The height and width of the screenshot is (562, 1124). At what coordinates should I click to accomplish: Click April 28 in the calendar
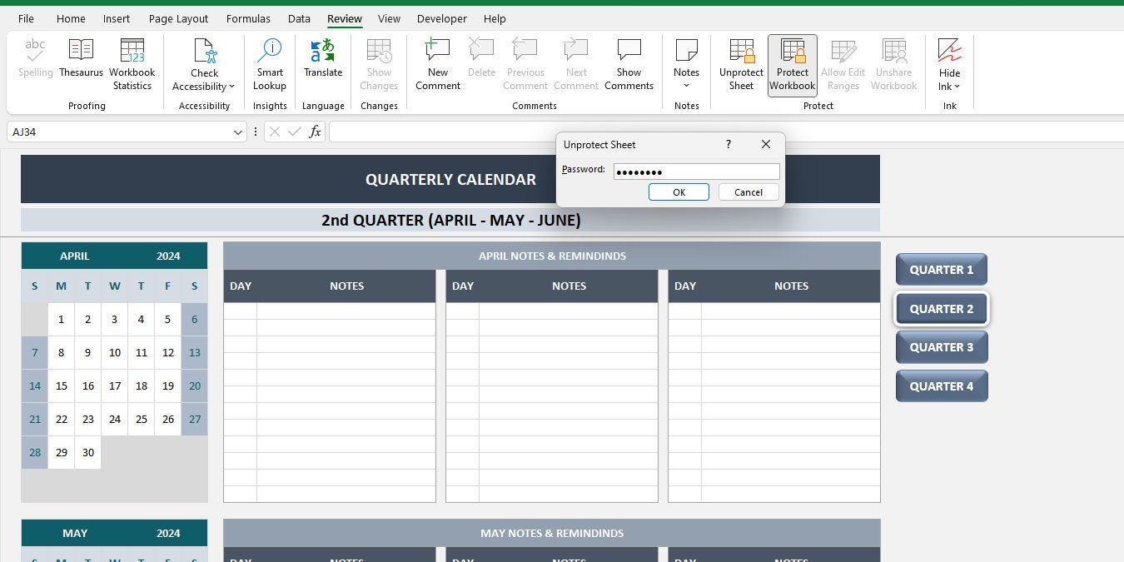(35, 452)
